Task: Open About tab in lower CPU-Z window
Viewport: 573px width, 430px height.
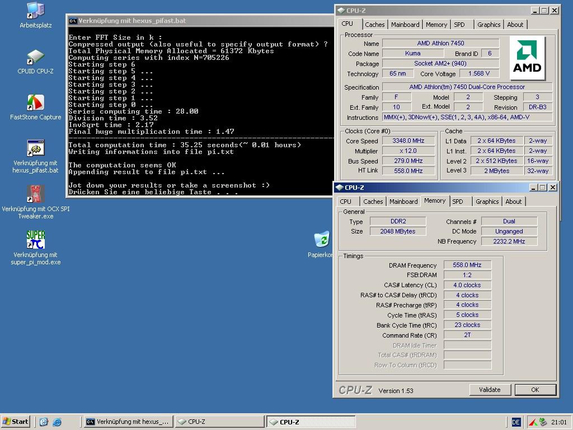Action: (514, 202)
